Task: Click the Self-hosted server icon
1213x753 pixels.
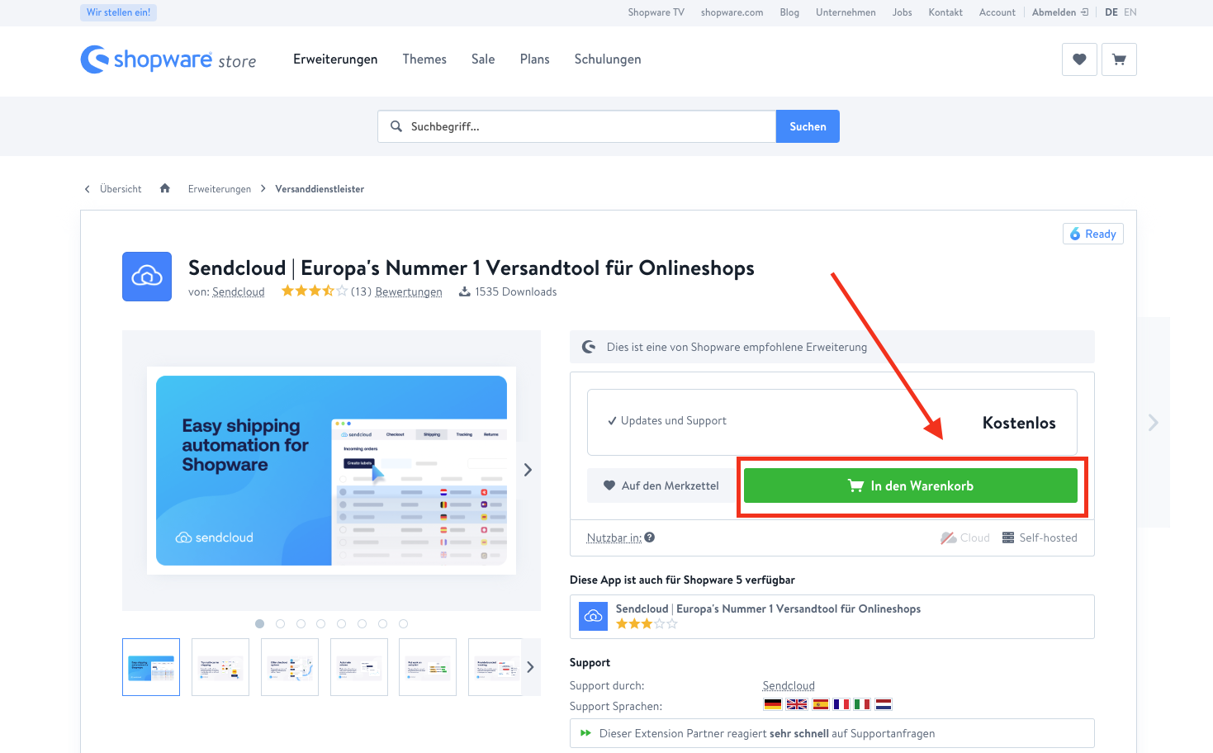Action: point(1008,538)
